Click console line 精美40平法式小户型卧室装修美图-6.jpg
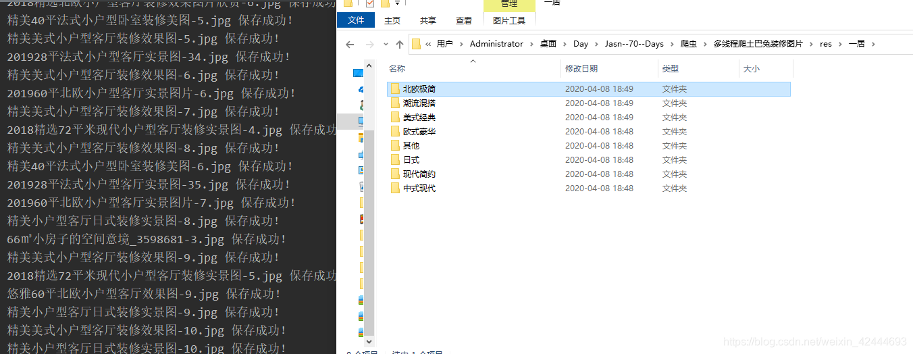Image resolution: width=913 pixels, height=354 pixels. [150, 166]
